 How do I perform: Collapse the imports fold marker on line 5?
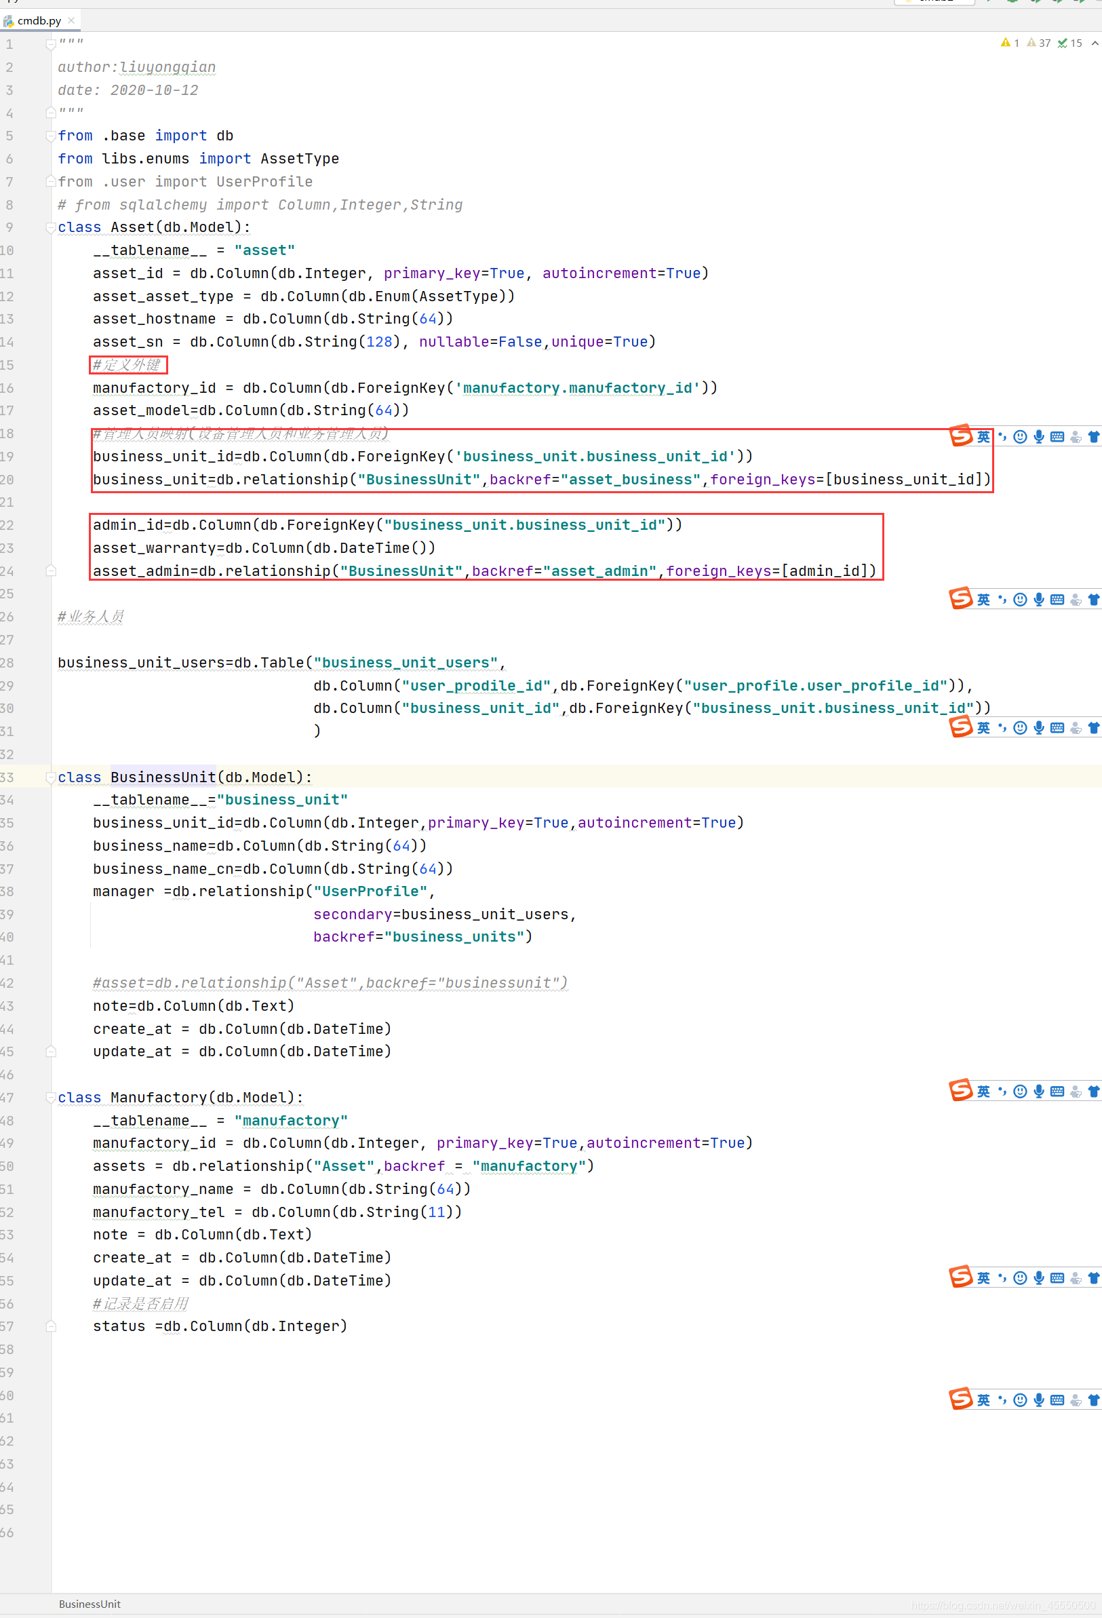[x=51, y=136]
